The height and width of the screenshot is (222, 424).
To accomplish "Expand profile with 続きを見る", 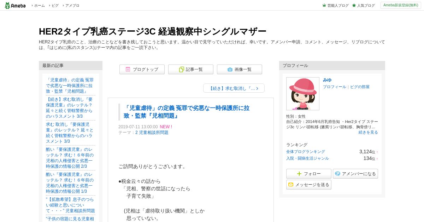I will pyautogui.click(x=368, y=132).
